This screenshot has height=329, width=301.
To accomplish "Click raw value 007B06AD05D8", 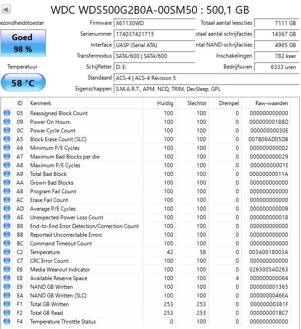I will tap(268, 139).
